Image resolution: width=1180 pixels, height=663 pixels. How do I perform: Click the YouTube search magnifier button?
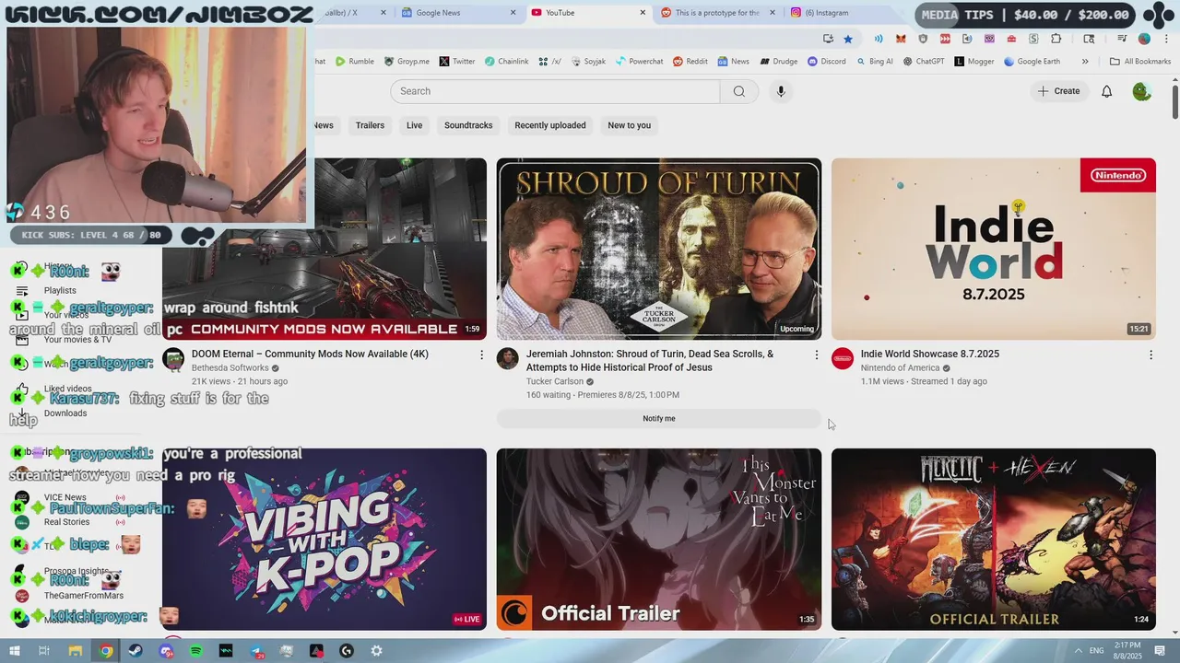tap(738, 91)
